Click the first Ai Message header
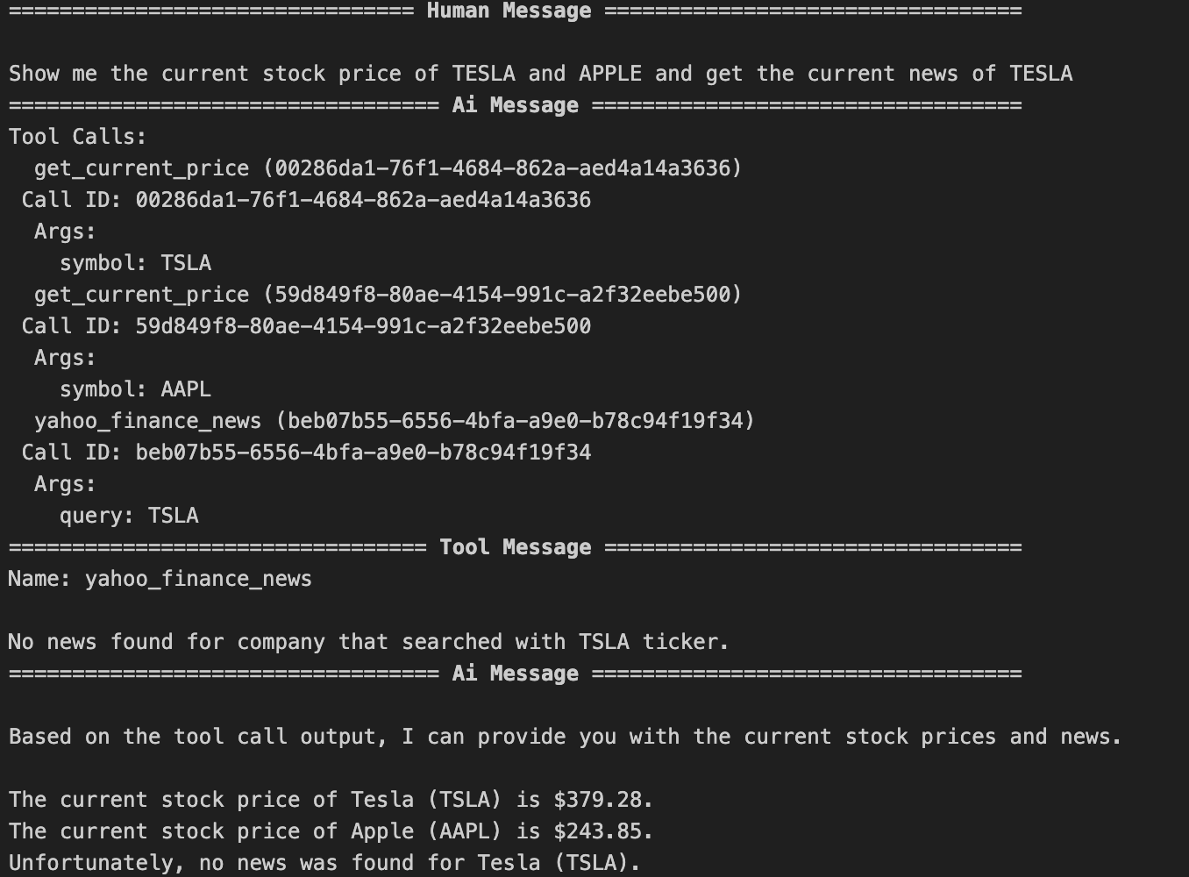 (516, 105)
